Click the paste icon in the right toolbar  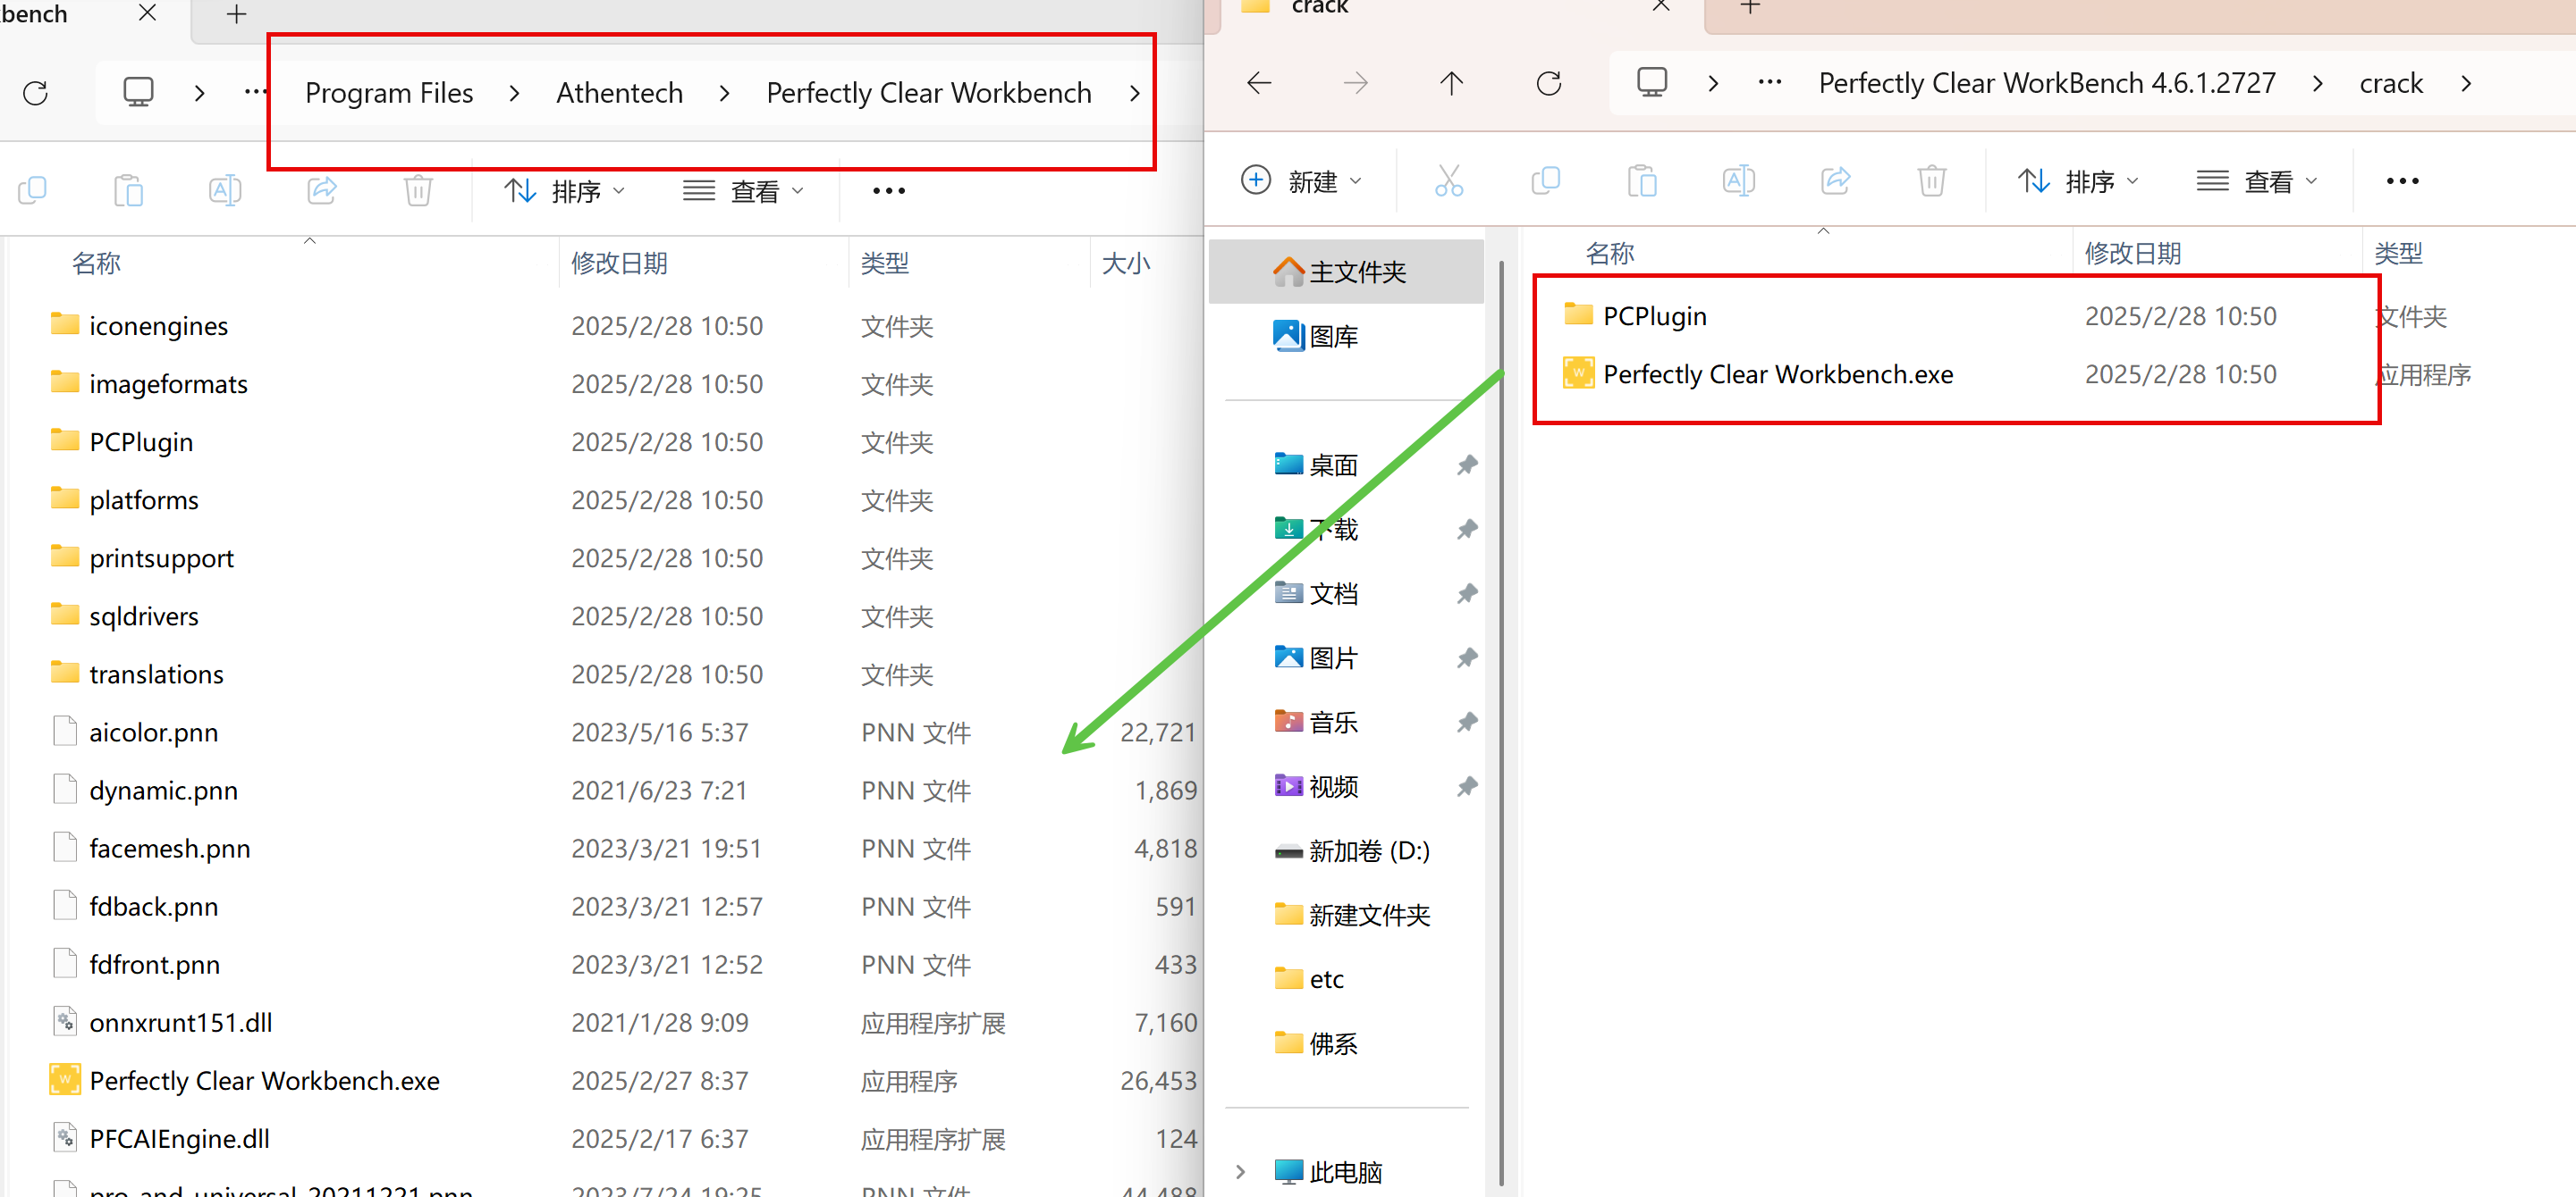pyautogui.click(x=1641, y=180)
